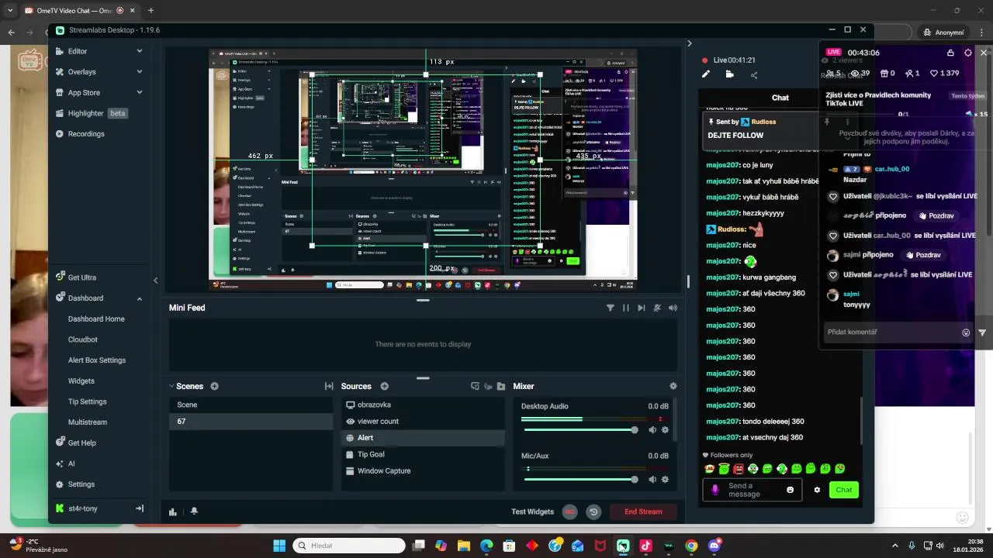The image size is (993, 558).
Task: Open Alert Box Settings
Action: [97, 360]
